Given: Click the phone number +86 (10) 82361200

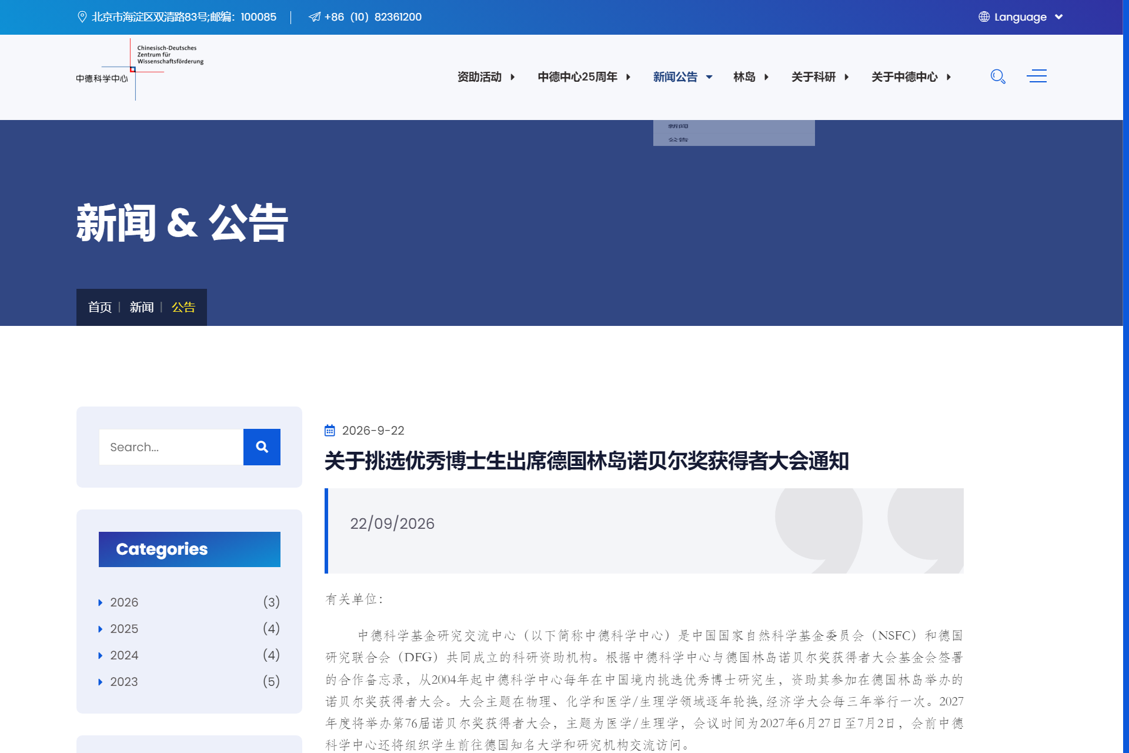Looking at the screenshot, I should pos(373,17).
